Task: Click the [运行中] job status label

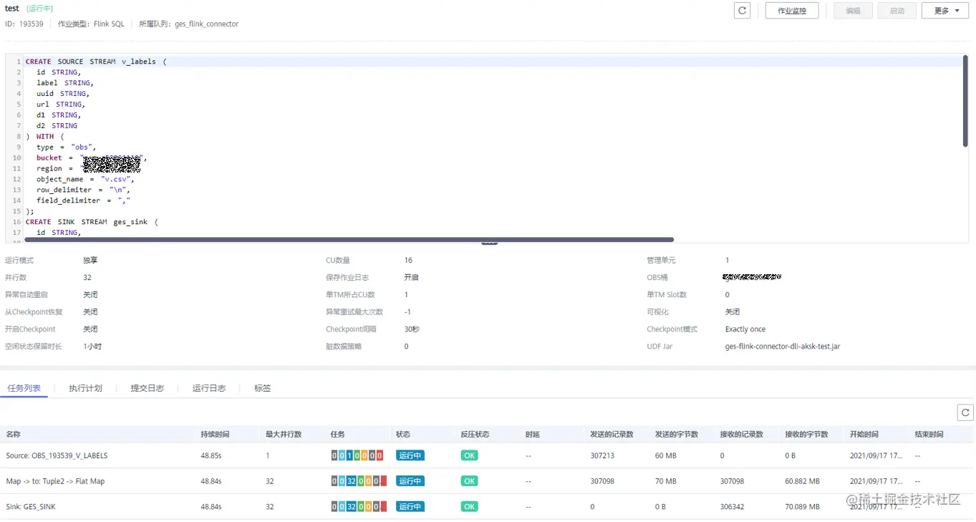Action: [x=40, y=9]
